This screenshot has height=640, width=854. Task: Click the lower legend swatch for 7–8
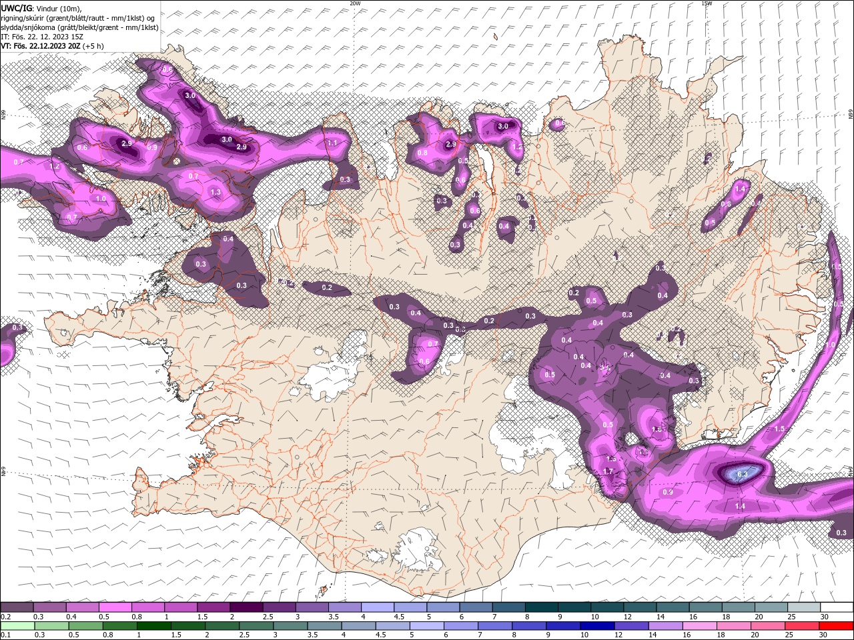(x=495, y=626)
